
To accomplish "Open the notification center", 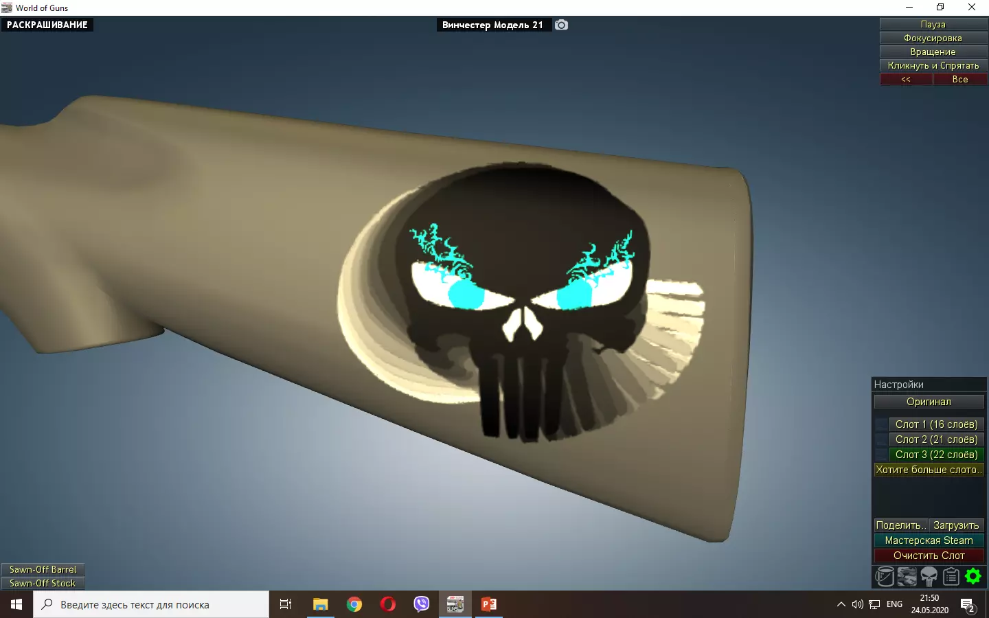I will [968, 604].
